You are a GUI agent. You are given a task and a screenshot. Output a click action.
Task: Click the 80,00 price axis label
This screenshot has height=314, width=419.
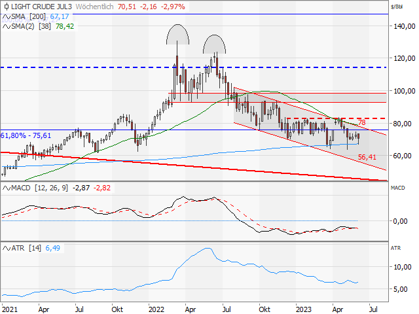[402, 124]
